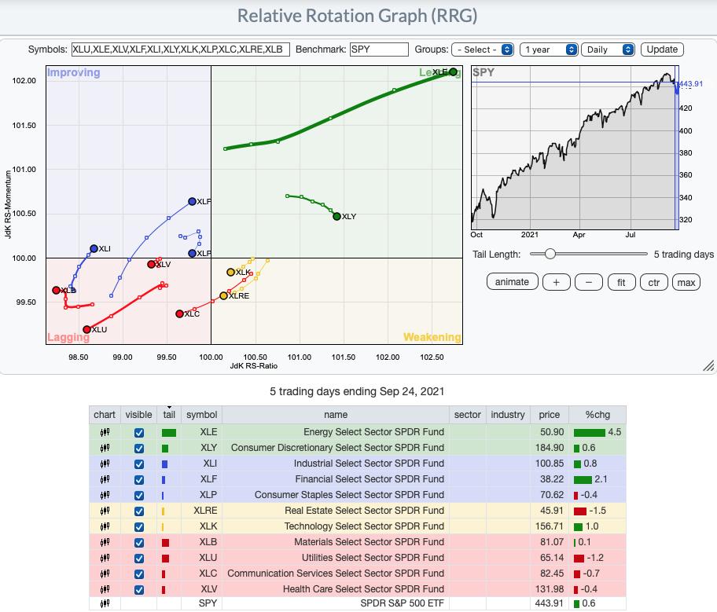
Task: Click the XLU point on the graph
Action: 87,329
